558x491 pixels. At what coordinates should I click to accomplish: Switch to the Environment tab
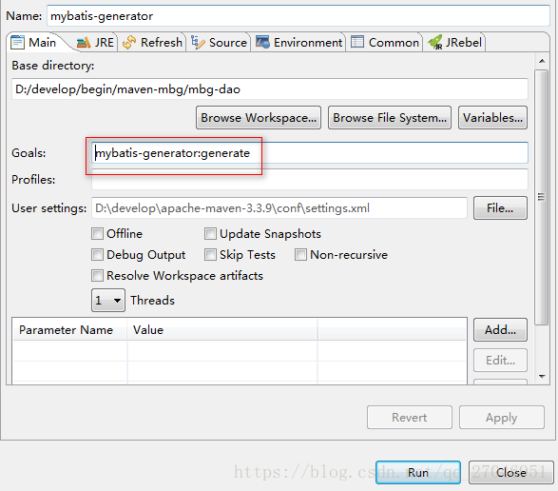click(x=298, y=43)
